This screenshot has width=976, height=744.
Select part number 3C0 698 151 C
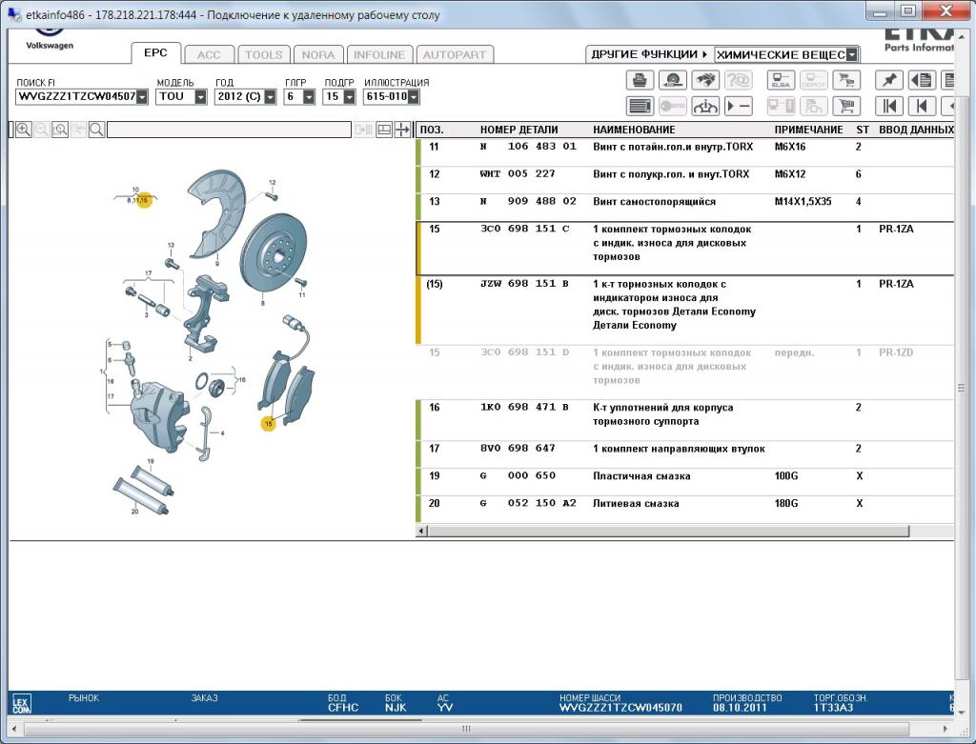pos(525,229)
